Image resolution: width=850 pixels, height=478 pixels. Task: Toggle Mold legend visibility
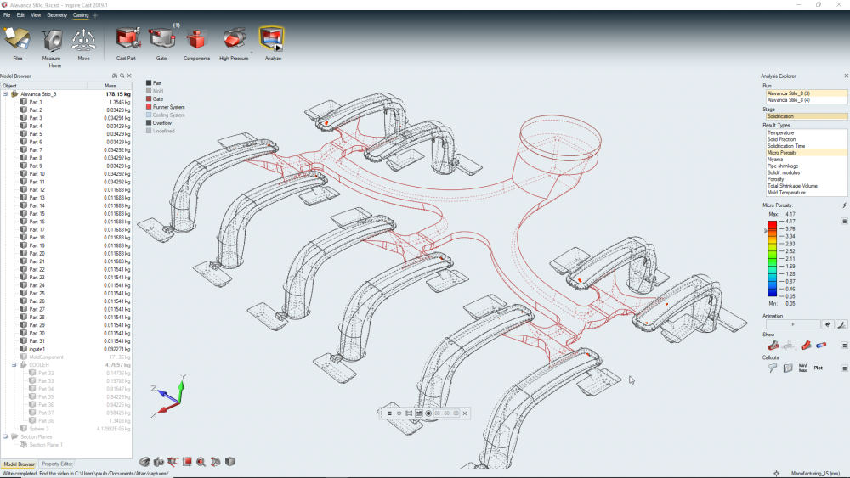pyautogui.click(x=149, y=91)
